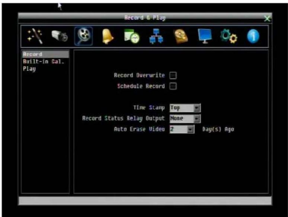Enable the Record Overwrite checkbox

pyautogui.click(x=173, y=75)
